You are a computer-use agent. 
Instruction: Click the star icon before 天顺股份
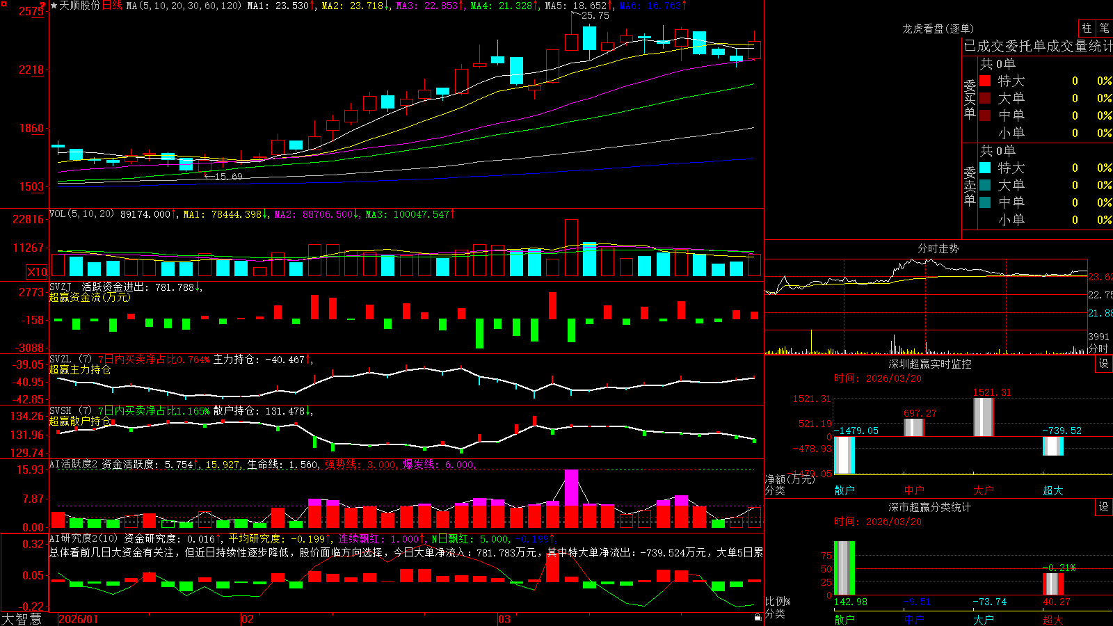tap(54, 6)
